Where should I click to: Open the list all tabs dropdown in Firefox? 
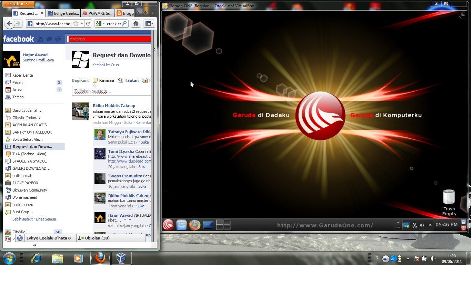click(x=152, y=13)
